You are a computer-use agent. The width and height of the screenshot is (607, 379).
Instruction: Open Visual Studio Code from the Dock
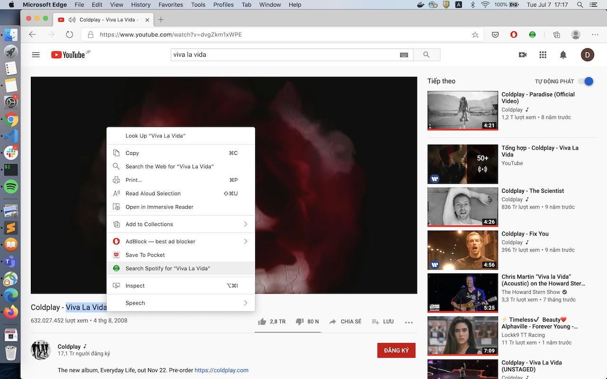11,136
